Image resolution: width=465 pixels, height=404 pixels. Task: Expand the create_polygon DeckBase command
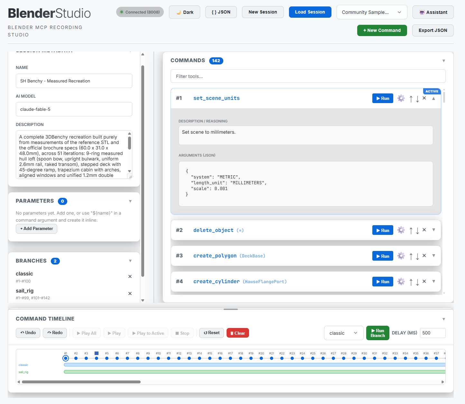434,255
